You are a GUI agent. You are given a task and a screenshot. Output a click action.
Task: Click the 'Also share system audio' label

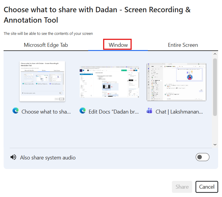48,158
